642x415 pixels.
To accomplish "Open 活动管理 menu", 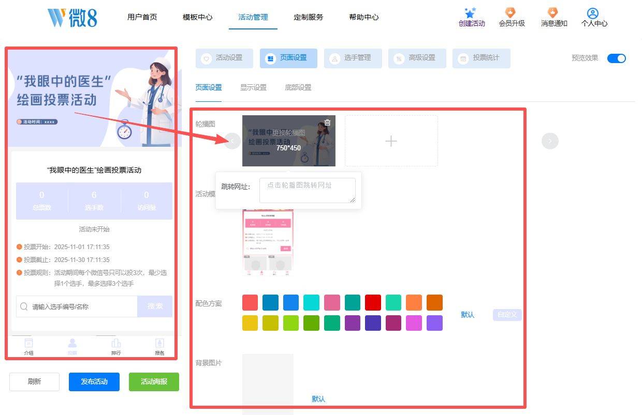I will click(x=253, y=17).
